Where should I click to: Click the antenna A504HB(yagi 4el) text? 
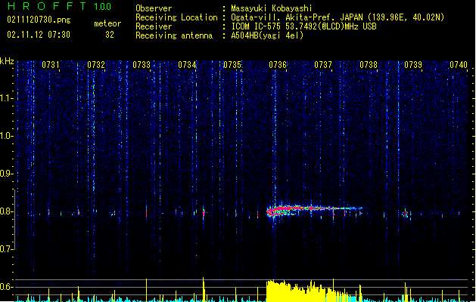pyautogui.click(x=267, y=35)
